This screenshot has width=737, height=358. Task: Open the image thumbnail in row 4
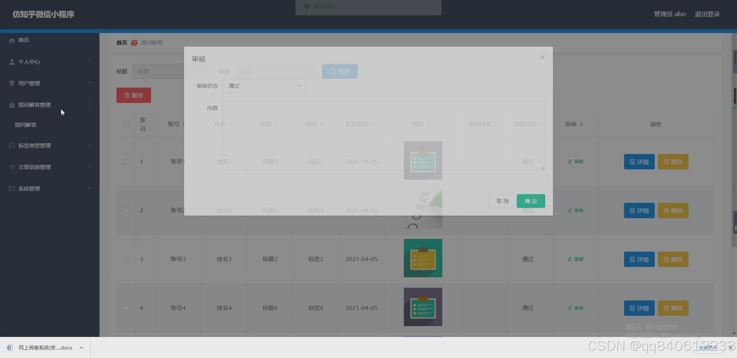(423, 307)
